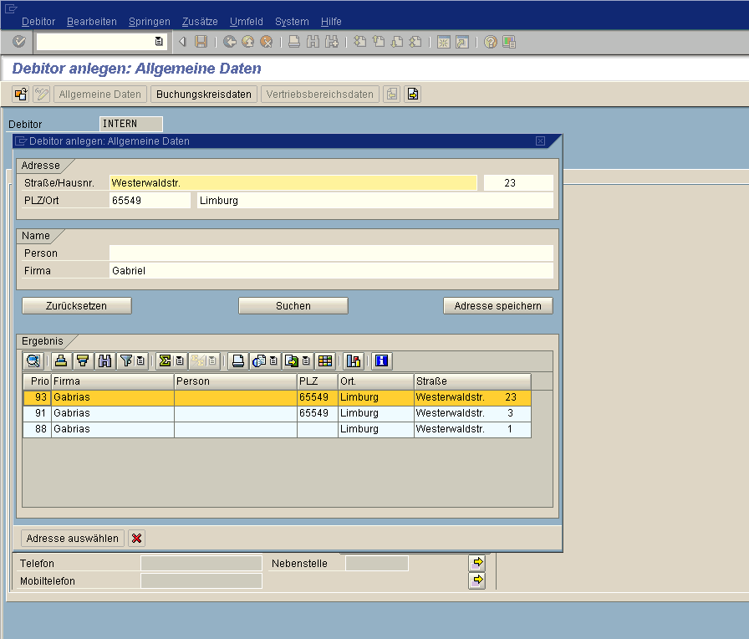Click the green Back arrow icon
The height and width of the screenshot is (639, 749).
click(230, 42)
